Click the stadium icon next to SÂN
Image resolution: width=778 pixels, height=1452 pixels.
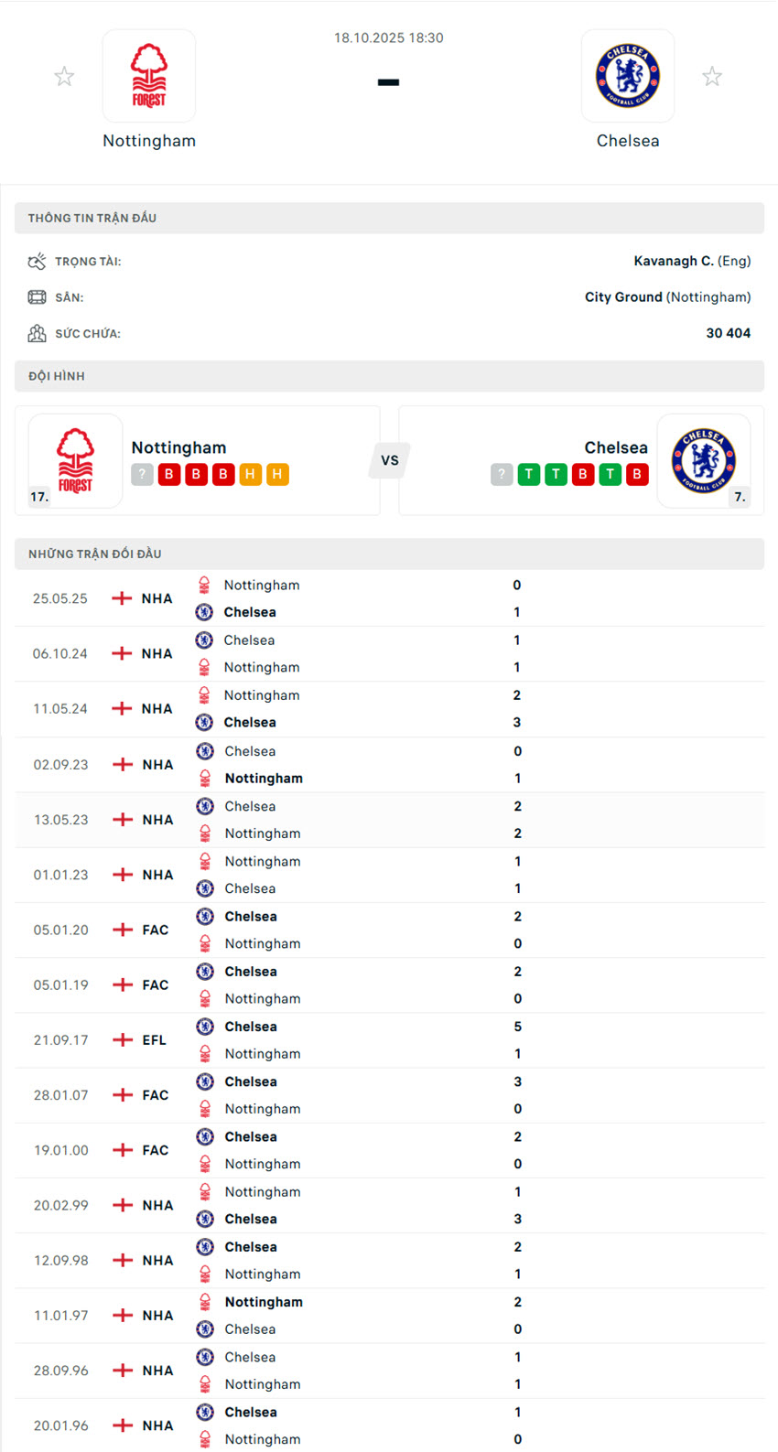tap(37, 297)
